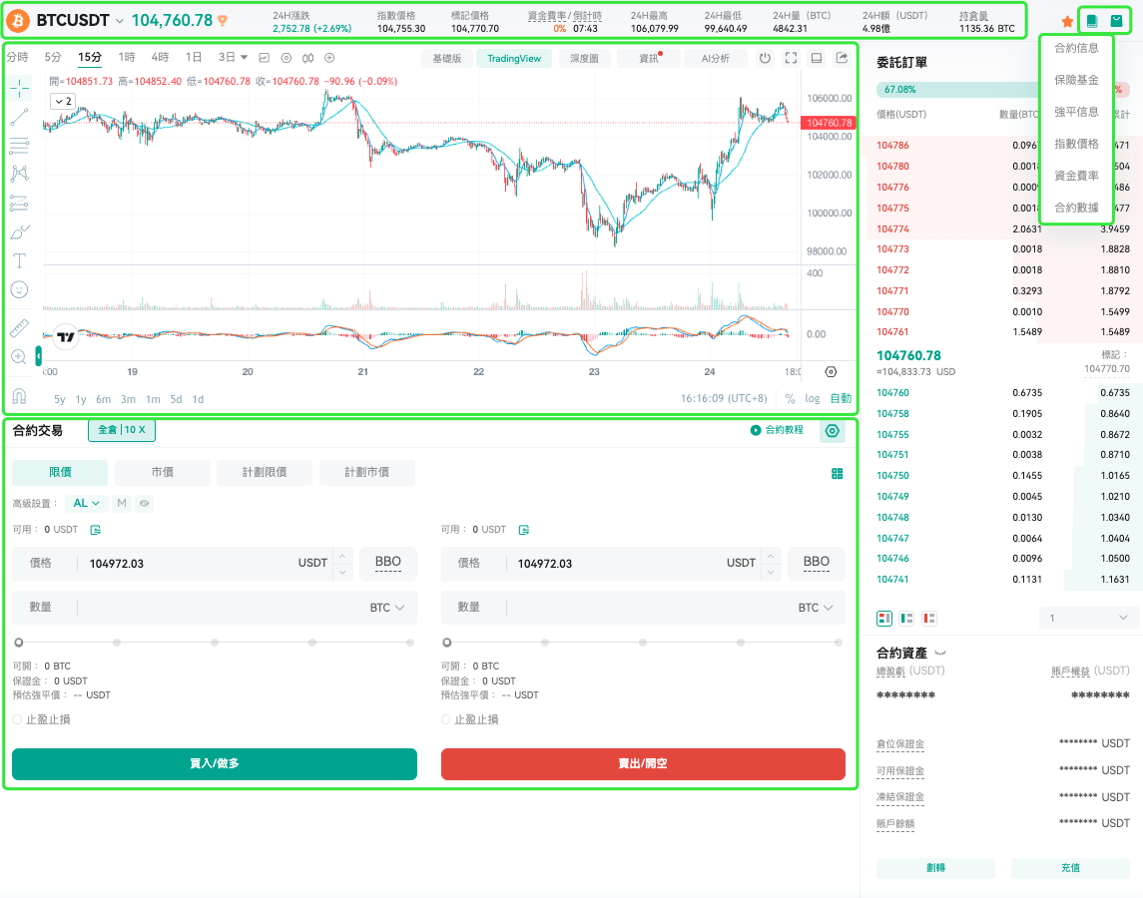Image resolution: width=1143 pixels, height=898 pixels.
Task: Select the 5d chart range shortcut
Action: coord(176,399)
